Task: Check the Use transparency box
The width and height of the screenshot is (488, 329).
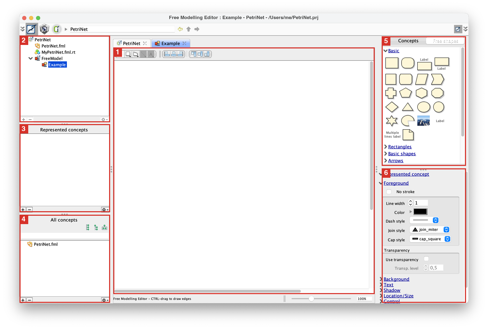Action: [x=426, y=259]
